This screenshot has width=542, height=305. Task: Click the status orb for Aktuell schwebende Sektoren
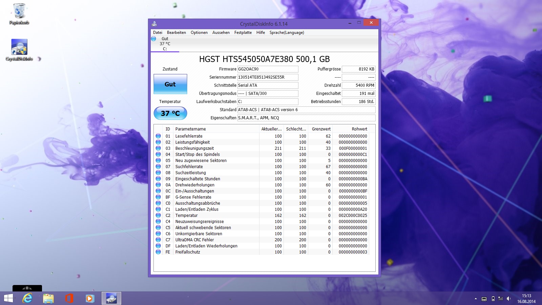(x=158, y=227)
